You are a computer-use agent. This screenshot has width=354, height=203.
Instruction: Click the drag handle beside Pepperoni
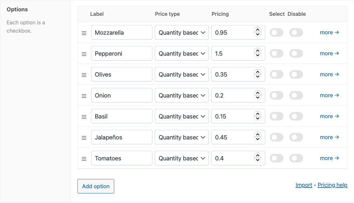(84, 54)
